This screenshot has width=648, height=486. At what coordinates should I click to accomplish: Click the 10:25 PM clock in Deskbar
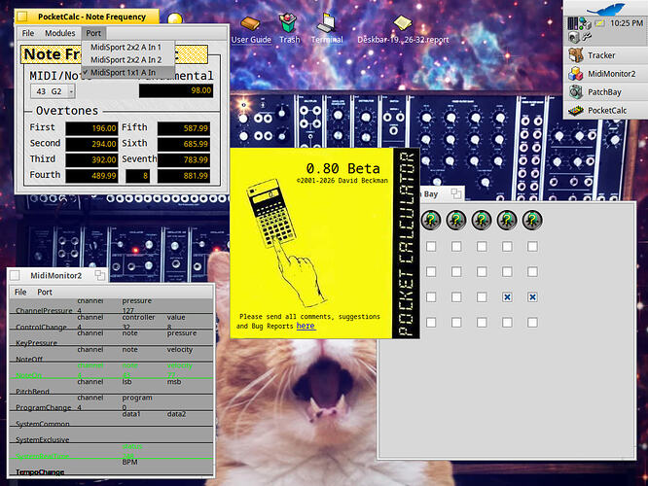point(626,23)
